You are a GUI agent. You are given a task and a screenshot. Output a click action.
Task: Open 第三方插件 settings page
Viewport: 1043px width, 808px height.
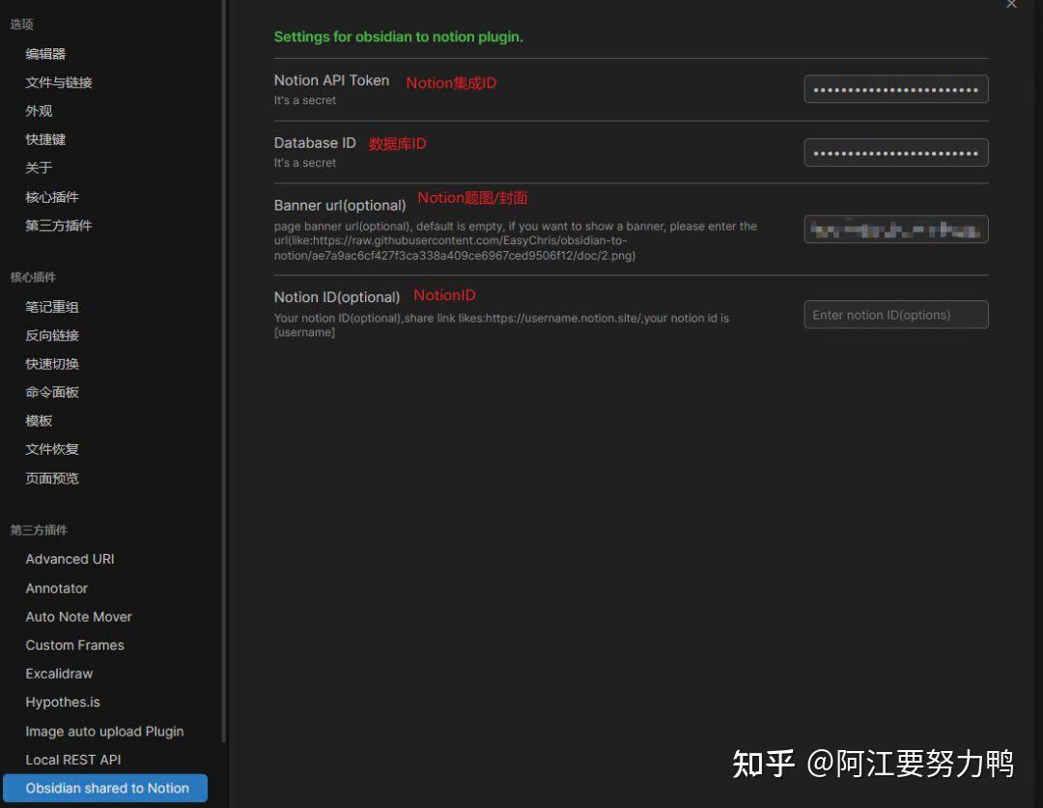click(x=59, y=226)
